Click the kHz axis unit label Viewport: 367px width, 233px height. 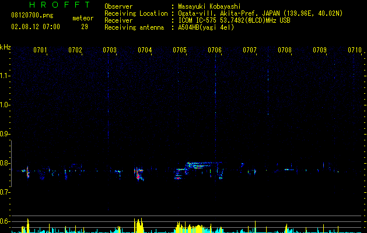tap(5, 47)
